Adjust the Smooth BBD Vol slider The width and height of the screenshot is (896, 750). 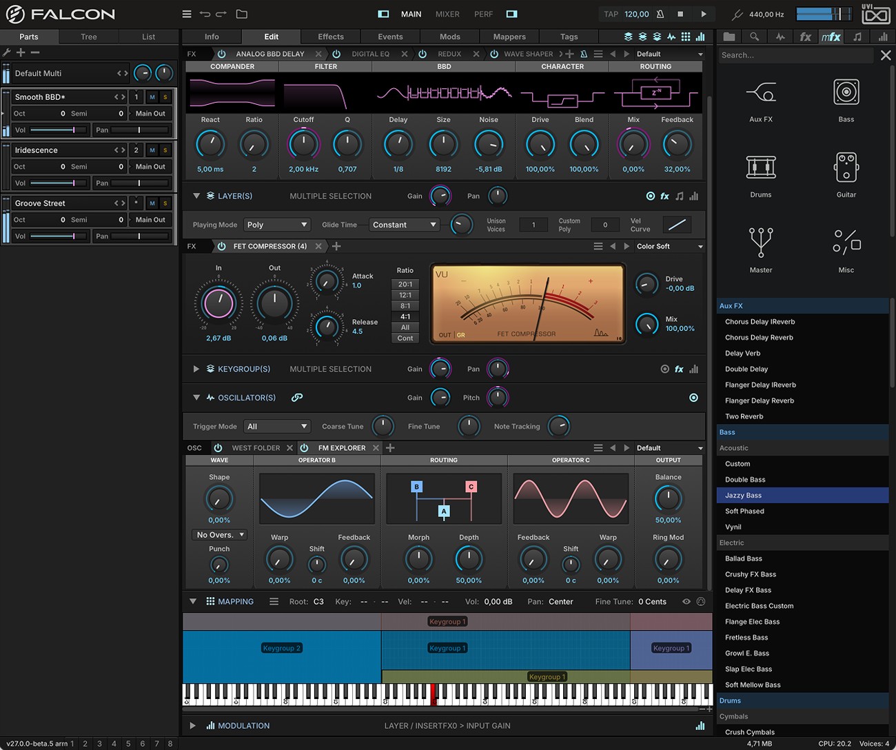(59, 130)
